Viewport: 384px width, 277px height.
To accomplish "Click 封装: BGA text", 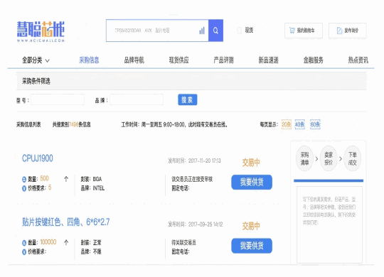I will point(91,179).
